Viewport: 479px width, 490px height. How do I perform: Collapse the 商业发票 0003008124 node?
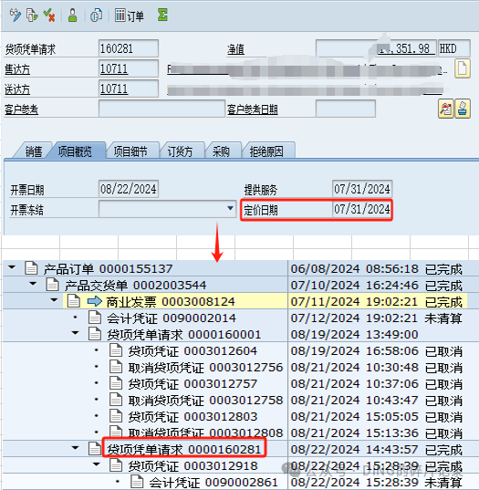coord(54,300)
